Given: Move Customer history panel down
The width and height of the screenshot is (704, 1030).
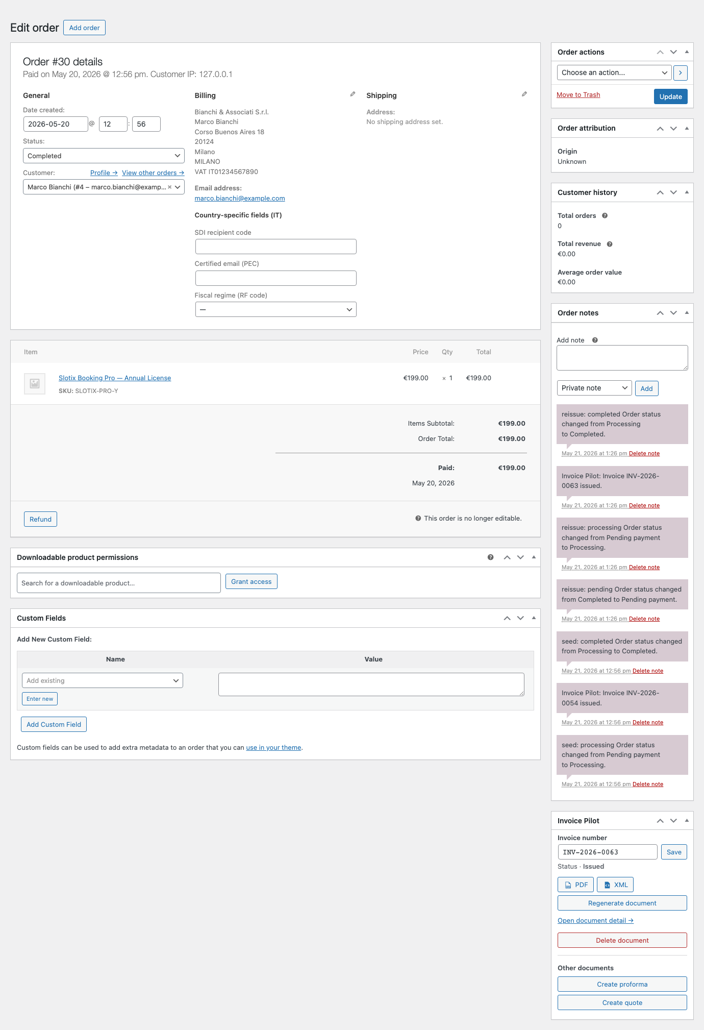Looking at the screenshot, I should pos(673,192).
